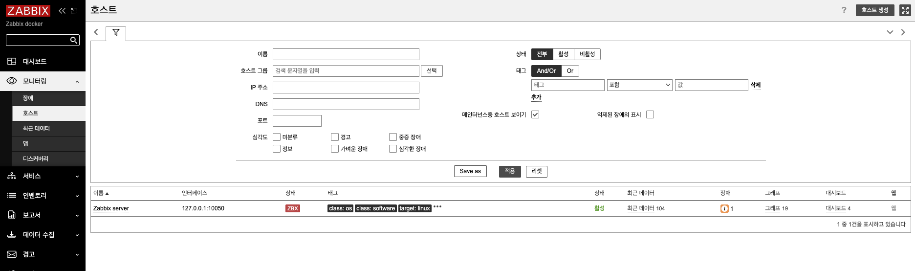This screenshot has width=915, height=271.
Task: Click the orange problem count icon
Action: coord(724,209)
